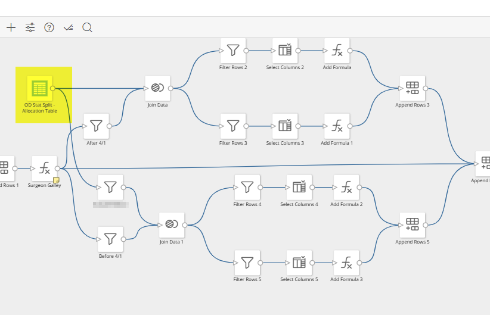Select the Select Columns 2 node
This screenshot has height=315, width=490.
[x=285, y=51]
